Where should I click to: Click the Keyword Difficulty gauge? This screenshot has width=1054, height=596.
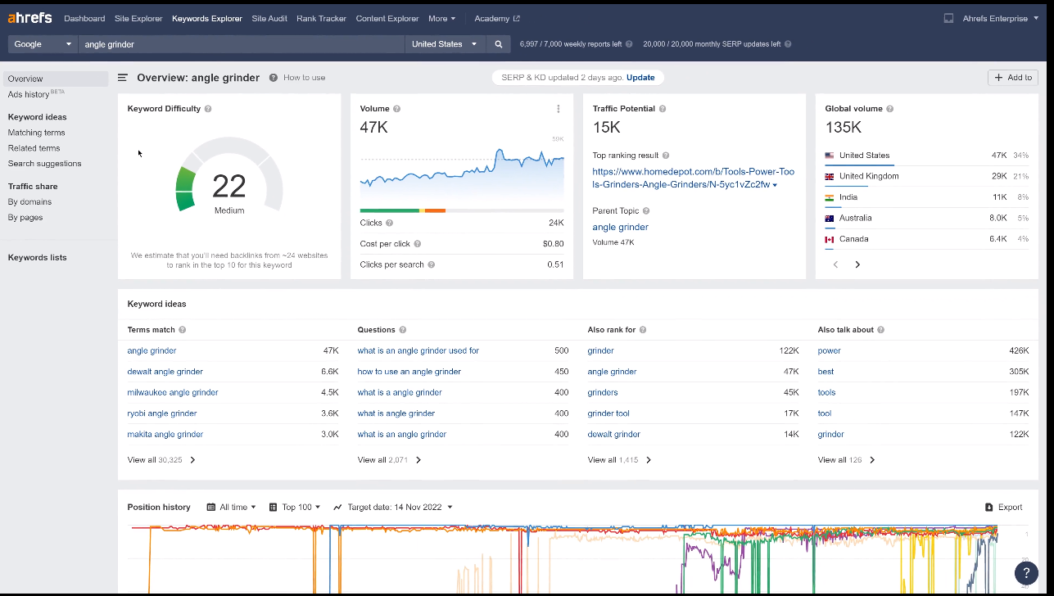229,174
